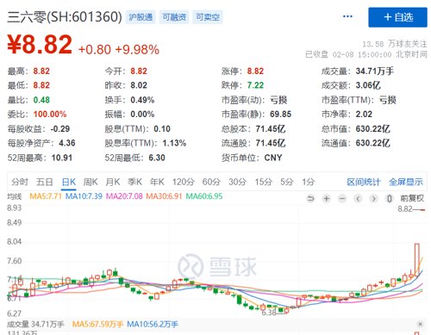Switch to the 60分 chart tab

click(x=211, y=182)
